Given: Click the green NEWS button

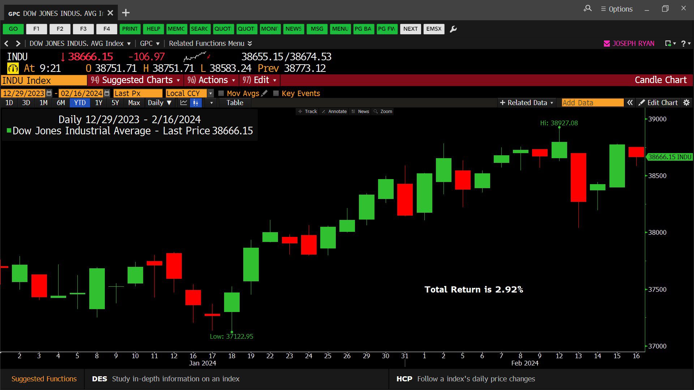Looking at the screenshot, I should tap(294, 29).
